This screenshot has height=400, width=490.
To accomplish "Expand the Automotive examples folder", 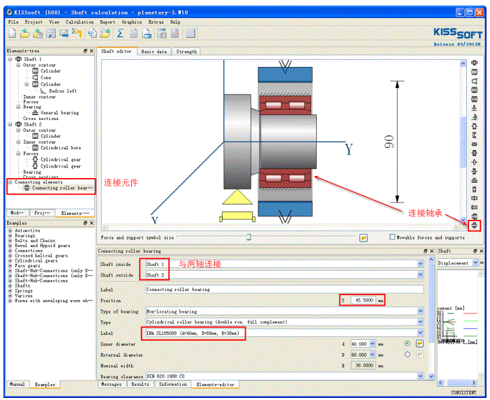I will pyautogui.click(x=10, y=230).
